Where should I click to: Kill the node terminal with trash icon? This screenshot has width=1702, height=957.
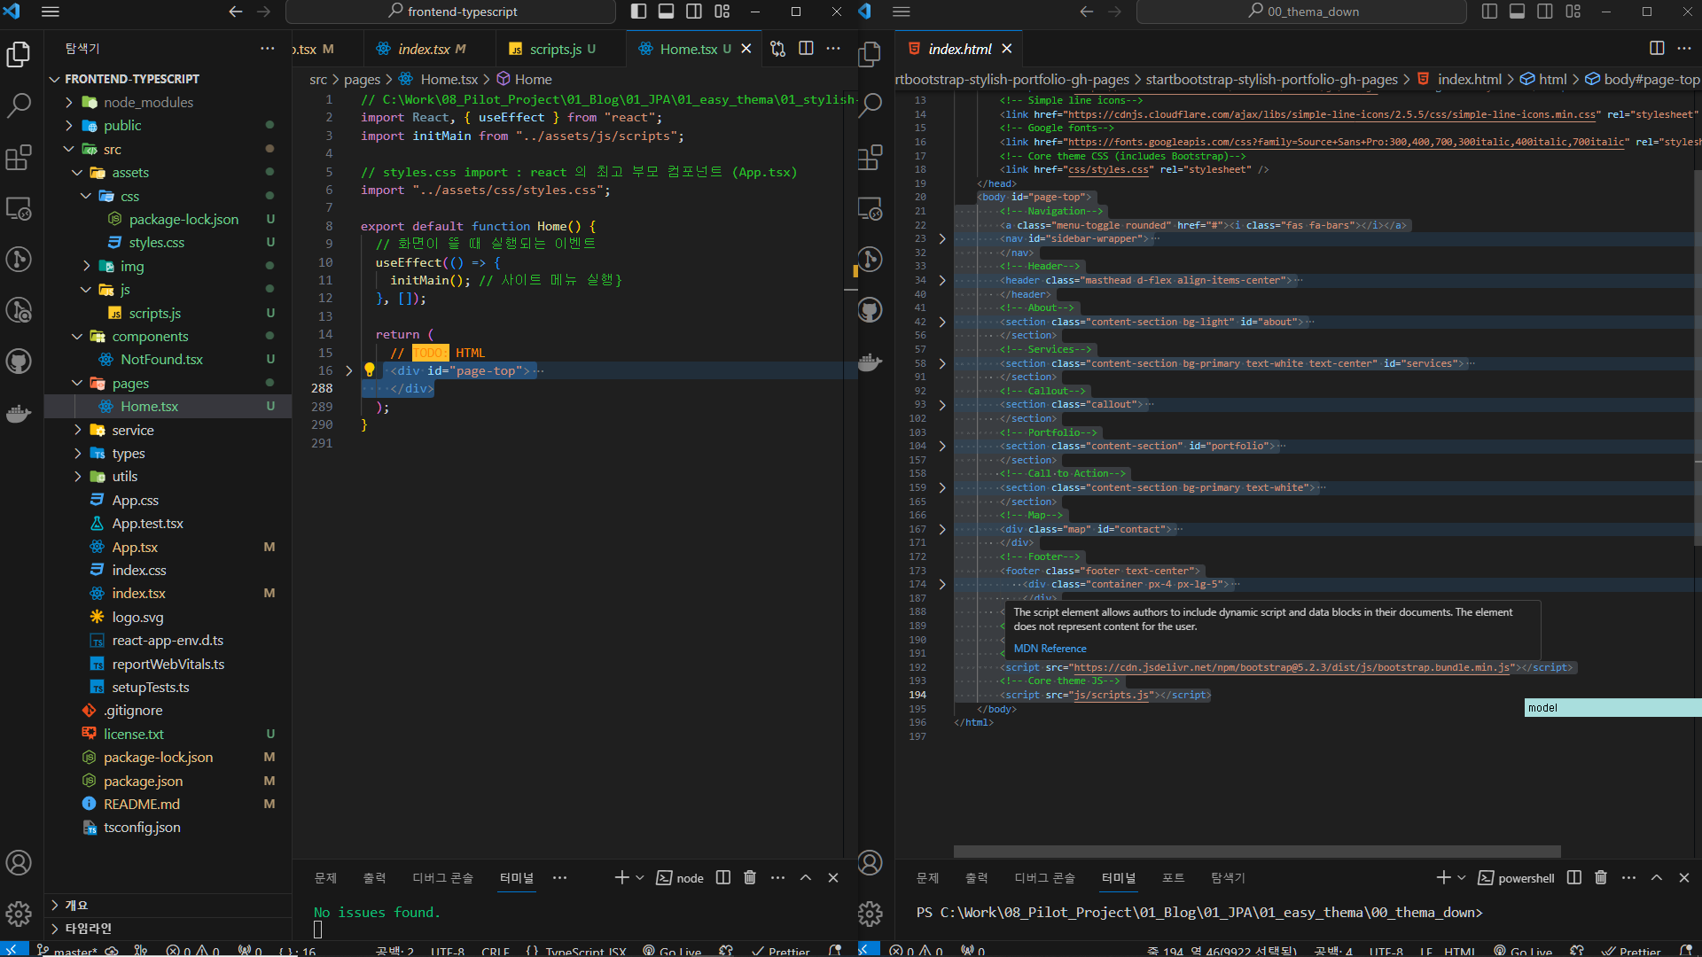[750, 877]
